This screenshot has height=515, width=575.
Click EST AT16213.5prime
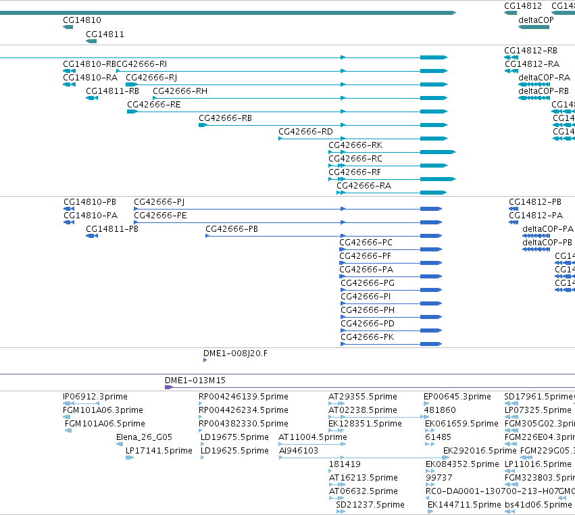(364, 478)
